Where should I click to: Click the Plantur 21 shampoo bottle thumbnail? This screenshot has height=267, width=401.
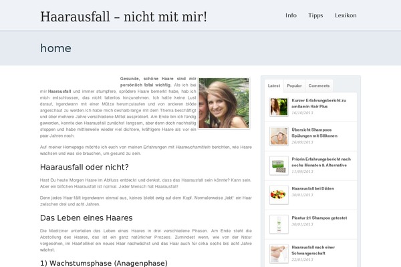click(279, 224)
